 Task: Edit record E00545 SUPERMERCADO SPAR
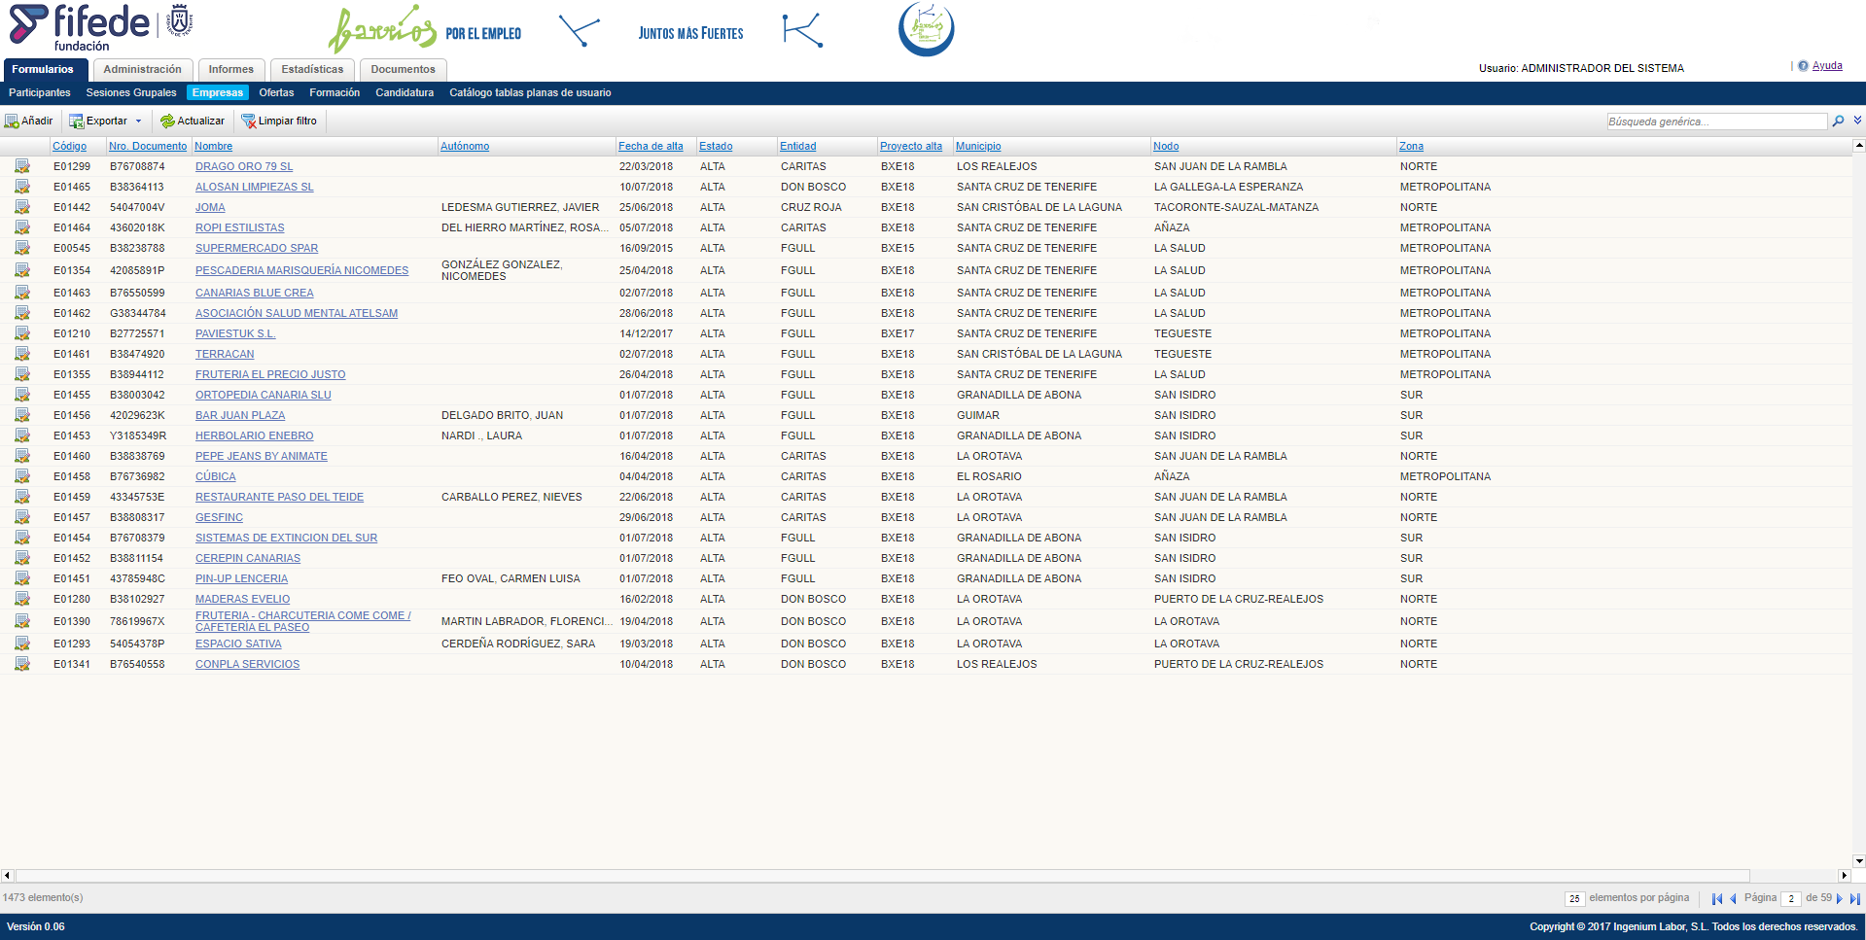click(22, 248)
